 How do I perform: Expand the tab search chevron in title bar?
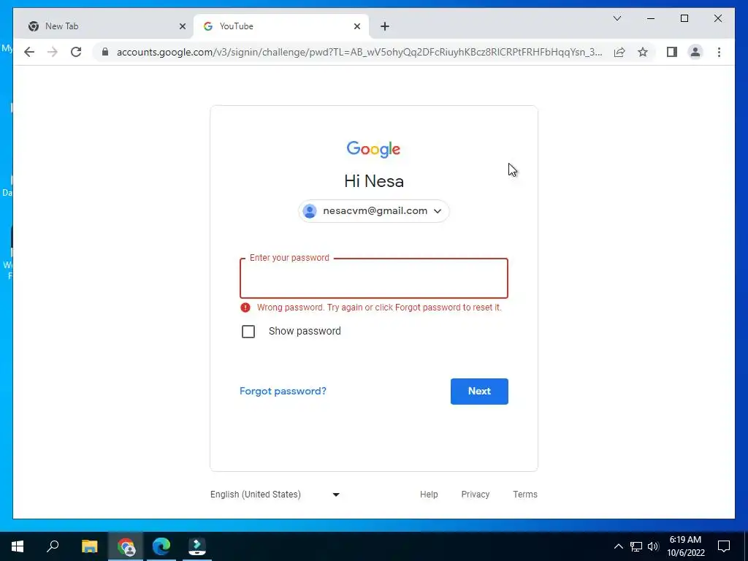(x=617, y=18)
